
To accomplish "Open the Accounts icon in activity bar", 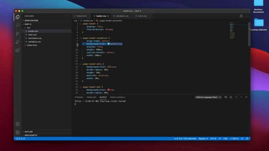I will (x=18, y=124).
